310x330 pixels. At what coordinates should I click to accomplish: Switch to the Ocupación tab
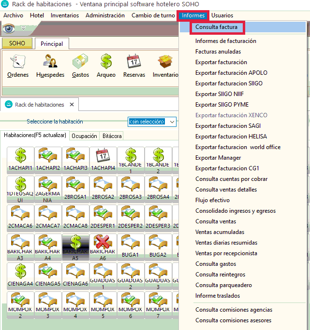(x=84, y=136)
